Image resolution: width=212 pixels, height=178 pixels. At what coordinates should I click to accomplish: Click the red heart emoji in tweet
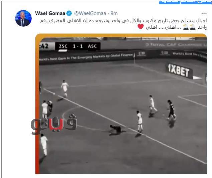[x=141, y=26]
